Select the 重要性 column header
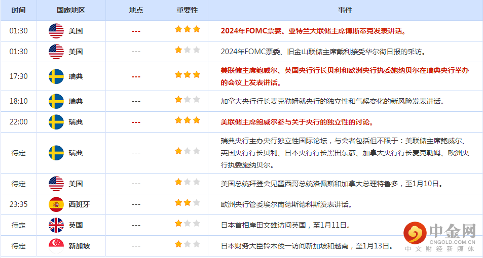This screenshot has width=483, height=258. (x=187, y=10)
